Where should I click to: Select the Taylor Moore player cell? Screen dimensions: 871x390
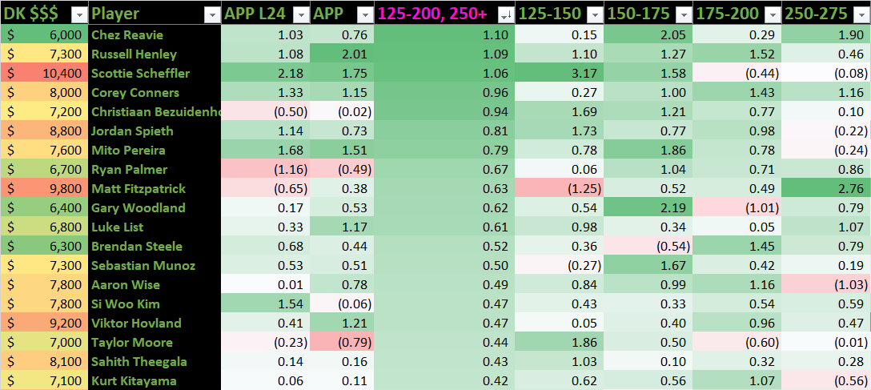[155, 342]
